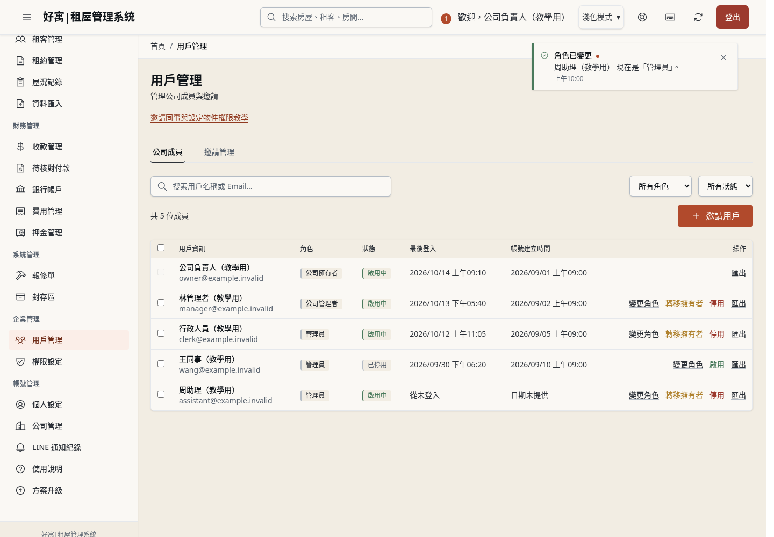The height and width of the screenshot is (537, 774).
Task: Open the notification badge showing 1
Action: pyautogui.click(x=446, y=18)
